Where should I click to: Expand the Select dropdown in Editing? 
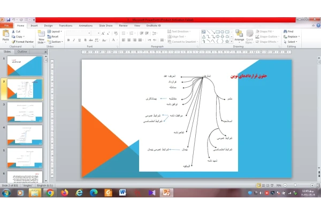coord(291,42)
